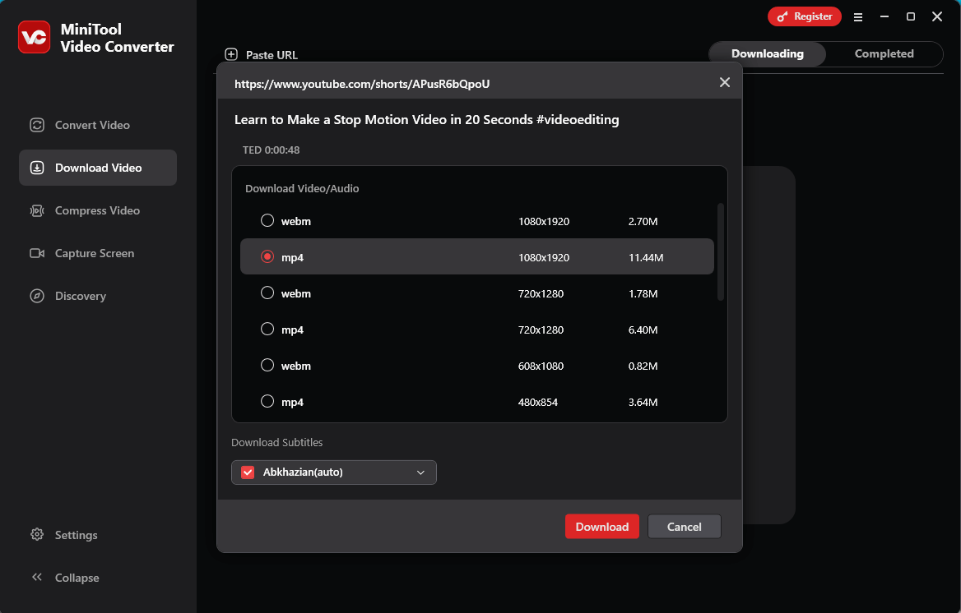Expand the Download Subtitles language dropdown
Image resolution: width=961 pixels, height=613 pixels.
420,472
